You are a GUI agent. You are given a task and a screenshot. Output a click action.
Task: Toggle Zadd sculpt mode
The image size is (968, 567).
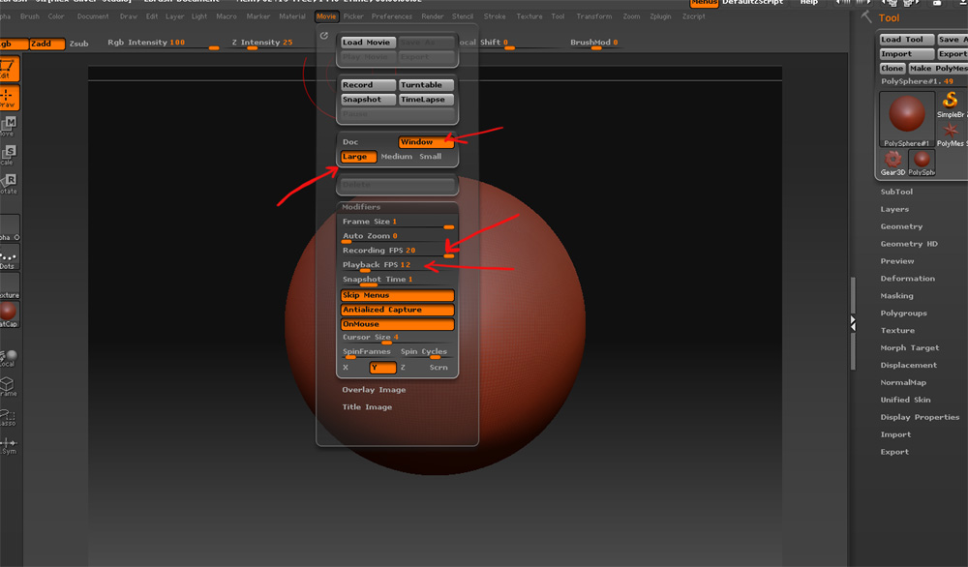click(x=46, y=44)
